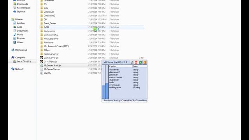Click the date modified for Mu Account Create folder
The width and height of the screenshot is (249, 140).
(96, 46)
